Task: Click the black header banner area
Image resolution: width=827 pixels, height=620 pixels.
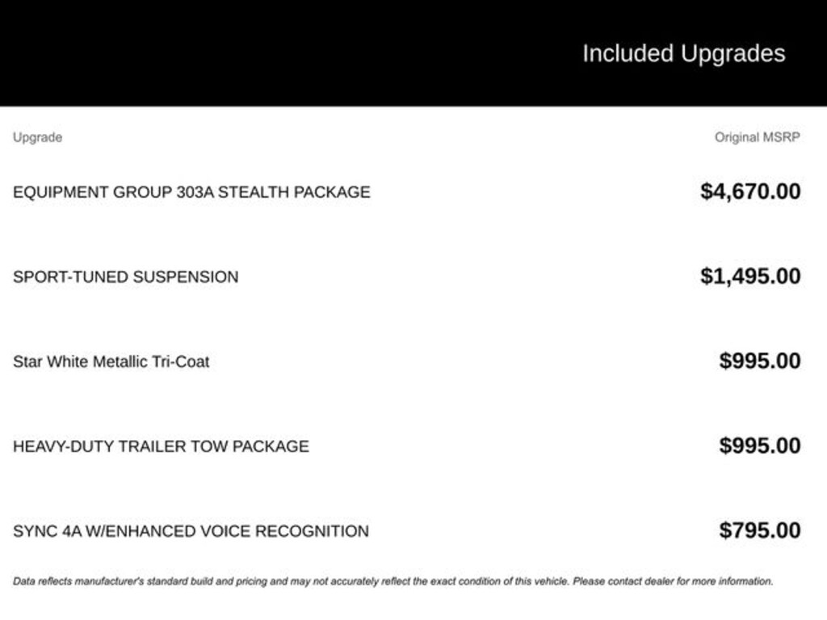Action: [413, 52]
